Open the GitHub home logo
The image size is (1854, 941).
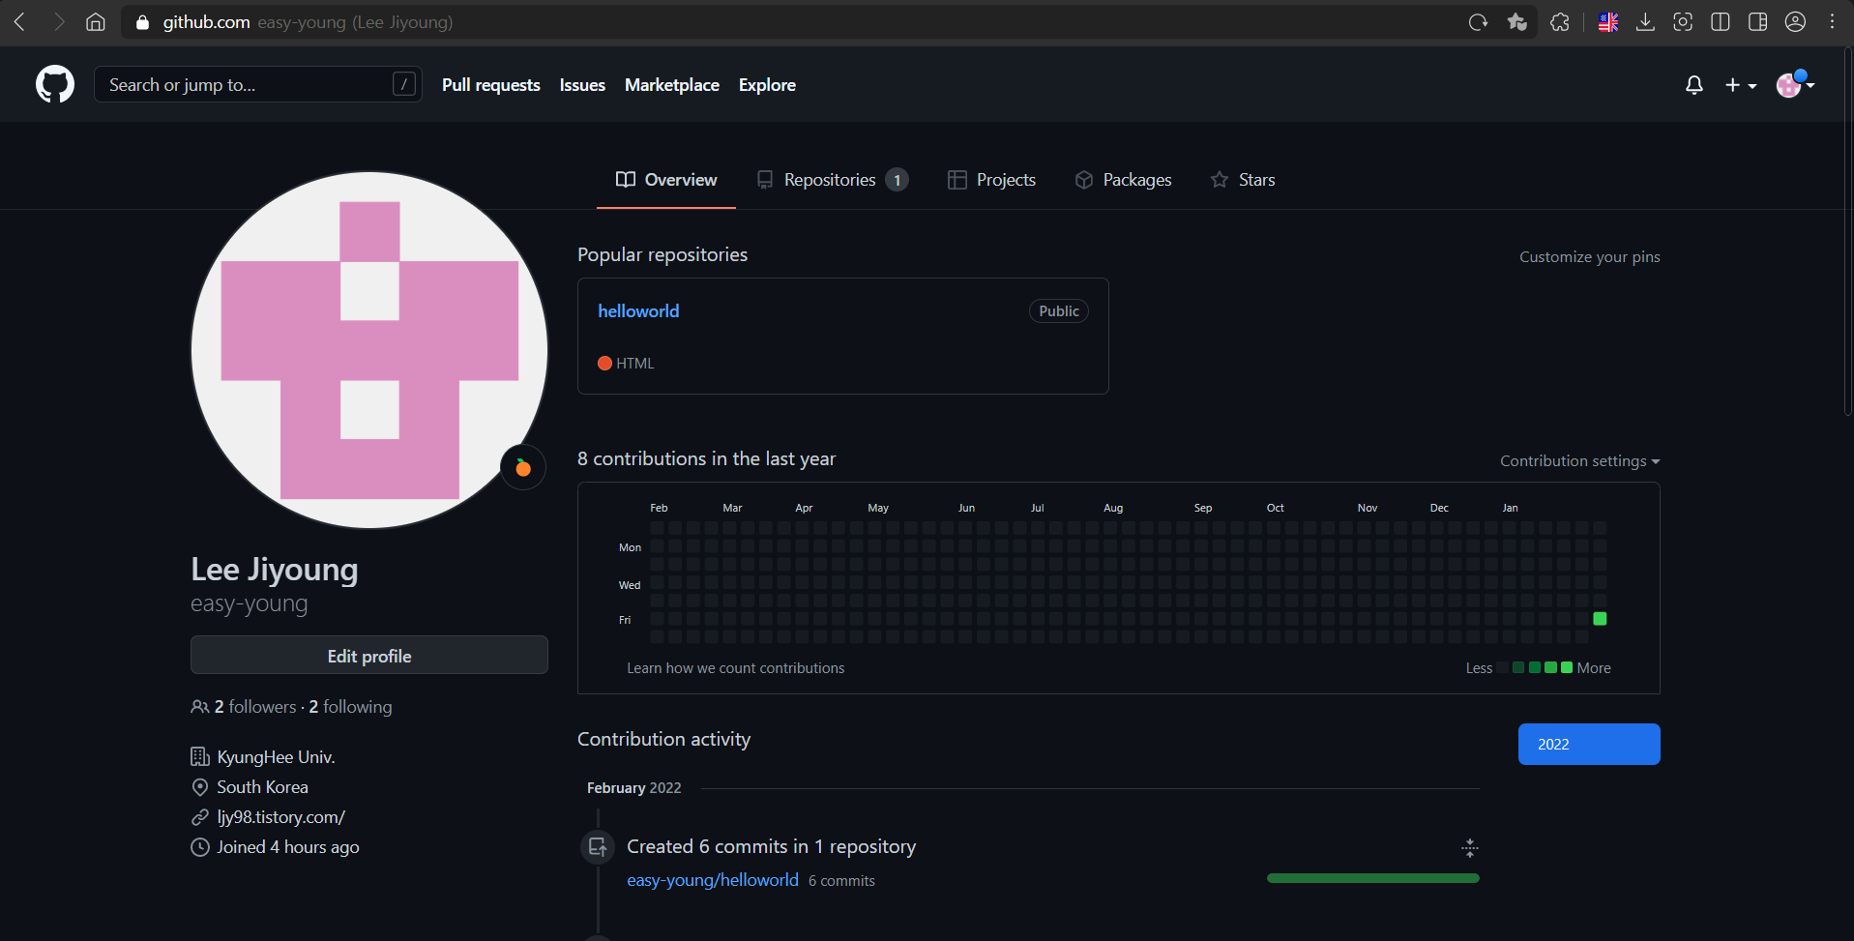pos(55,85)
